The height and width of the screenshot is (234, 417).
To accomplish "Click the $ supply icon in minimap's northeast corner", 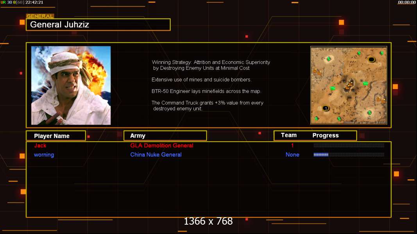I will (382, 53).
